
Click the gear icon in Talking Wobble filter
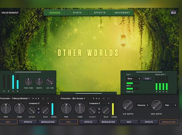(39, 109)
